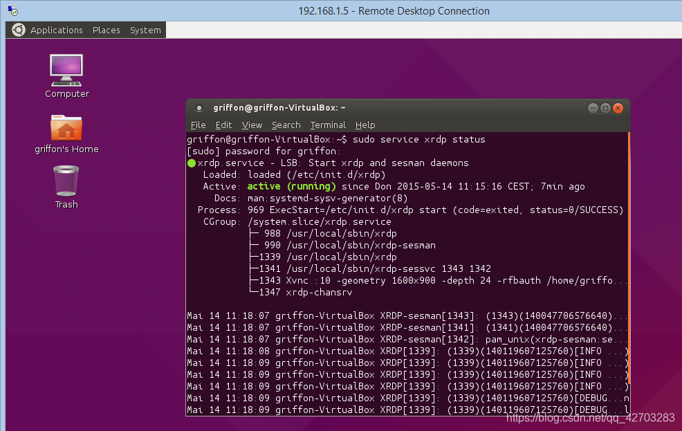Image resolution: width=682 pixels, height=431 pixels.
Task: Click the 'Process: 969 ExecStart' line
Action: tap(411, 210)
